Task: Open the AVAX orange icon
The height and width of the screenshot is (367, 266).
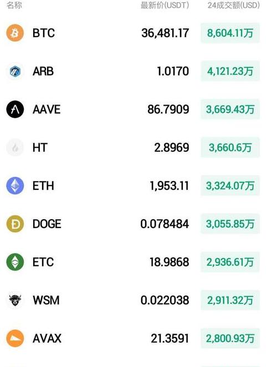Action: click(15, 338)
